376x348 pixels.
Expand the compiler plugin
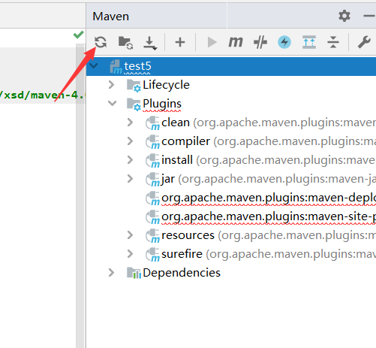pyautogui.click(x=130, y=141)
